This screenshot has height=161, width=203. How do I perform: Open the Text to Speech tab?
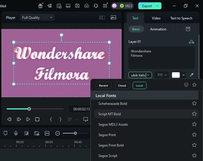[x=181, y=18]
